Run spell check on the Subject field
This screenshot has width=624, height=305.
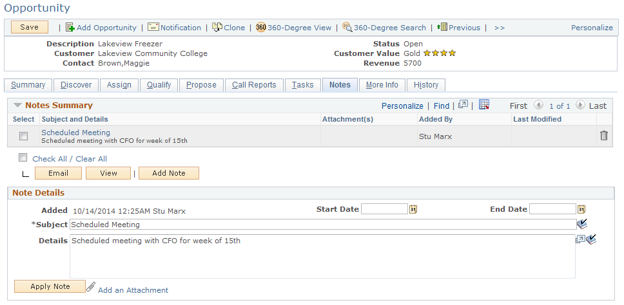coord(582,225)
